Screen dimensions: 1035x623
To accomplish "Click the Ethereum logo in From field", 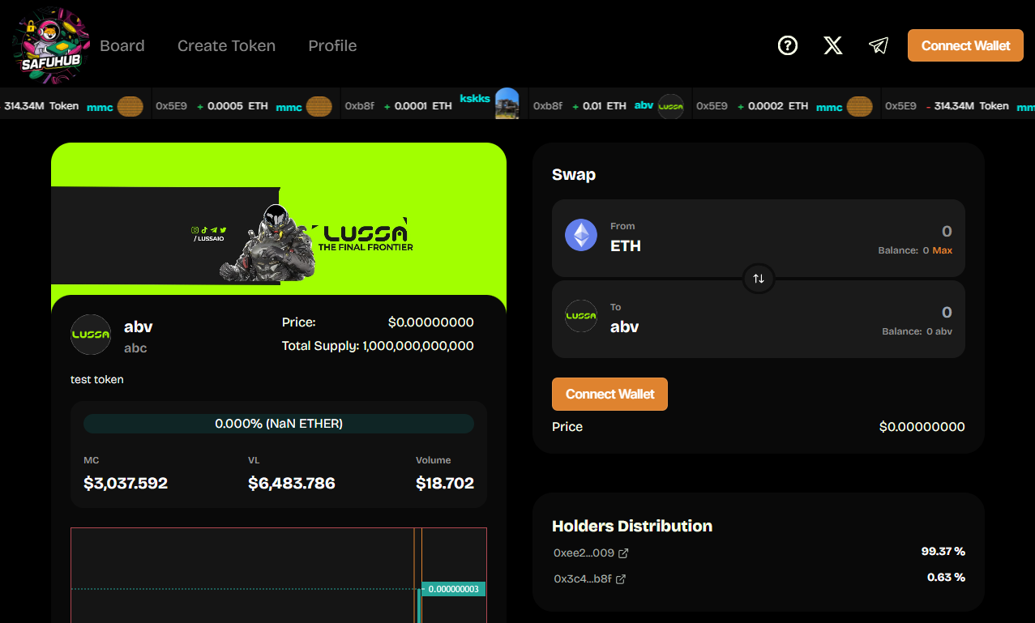I will 581,236.
